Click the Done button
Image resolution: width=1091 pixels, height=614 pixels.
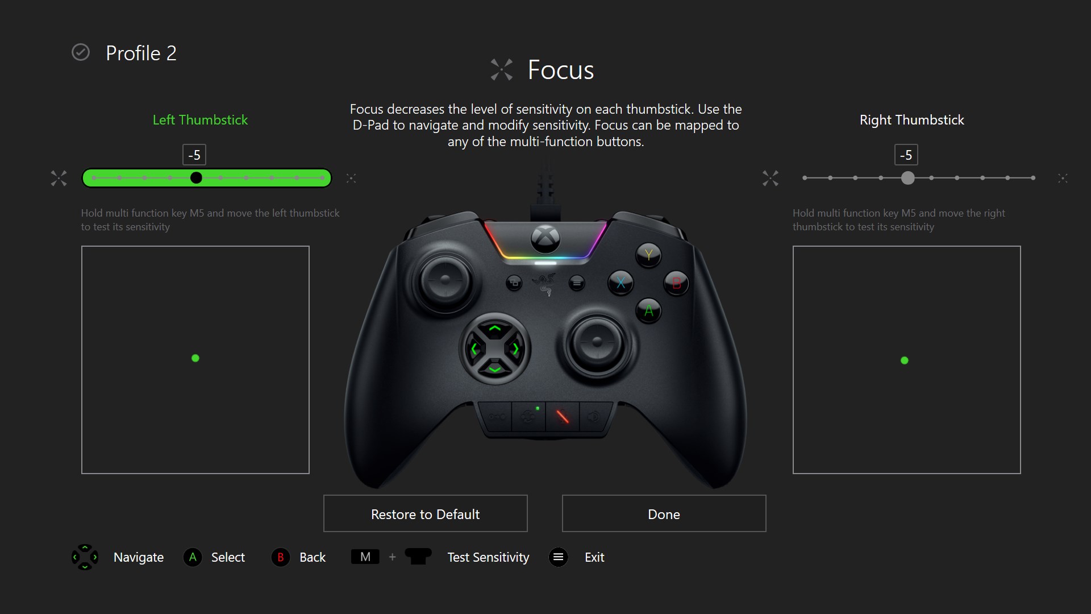[664, 515]
